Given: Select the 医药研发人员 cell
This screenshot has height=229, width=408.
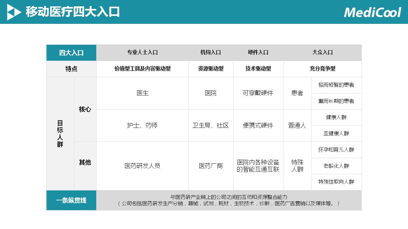Looking at the screenshot, I should tap(142, 166).
